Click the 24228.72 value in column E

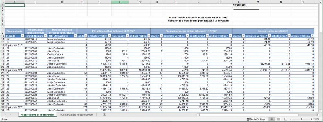click(99, 95)
